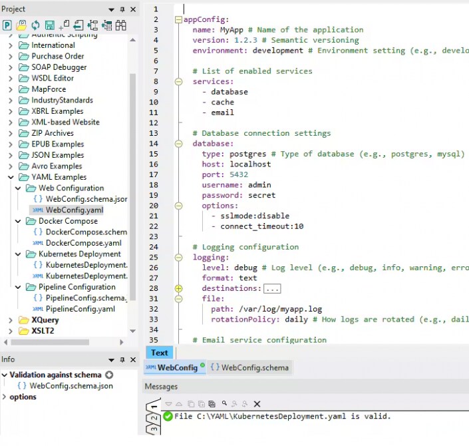This screenshot has height=446, width=469.
Task: Add files to project using plus-page icon
Action: point(64,25)
